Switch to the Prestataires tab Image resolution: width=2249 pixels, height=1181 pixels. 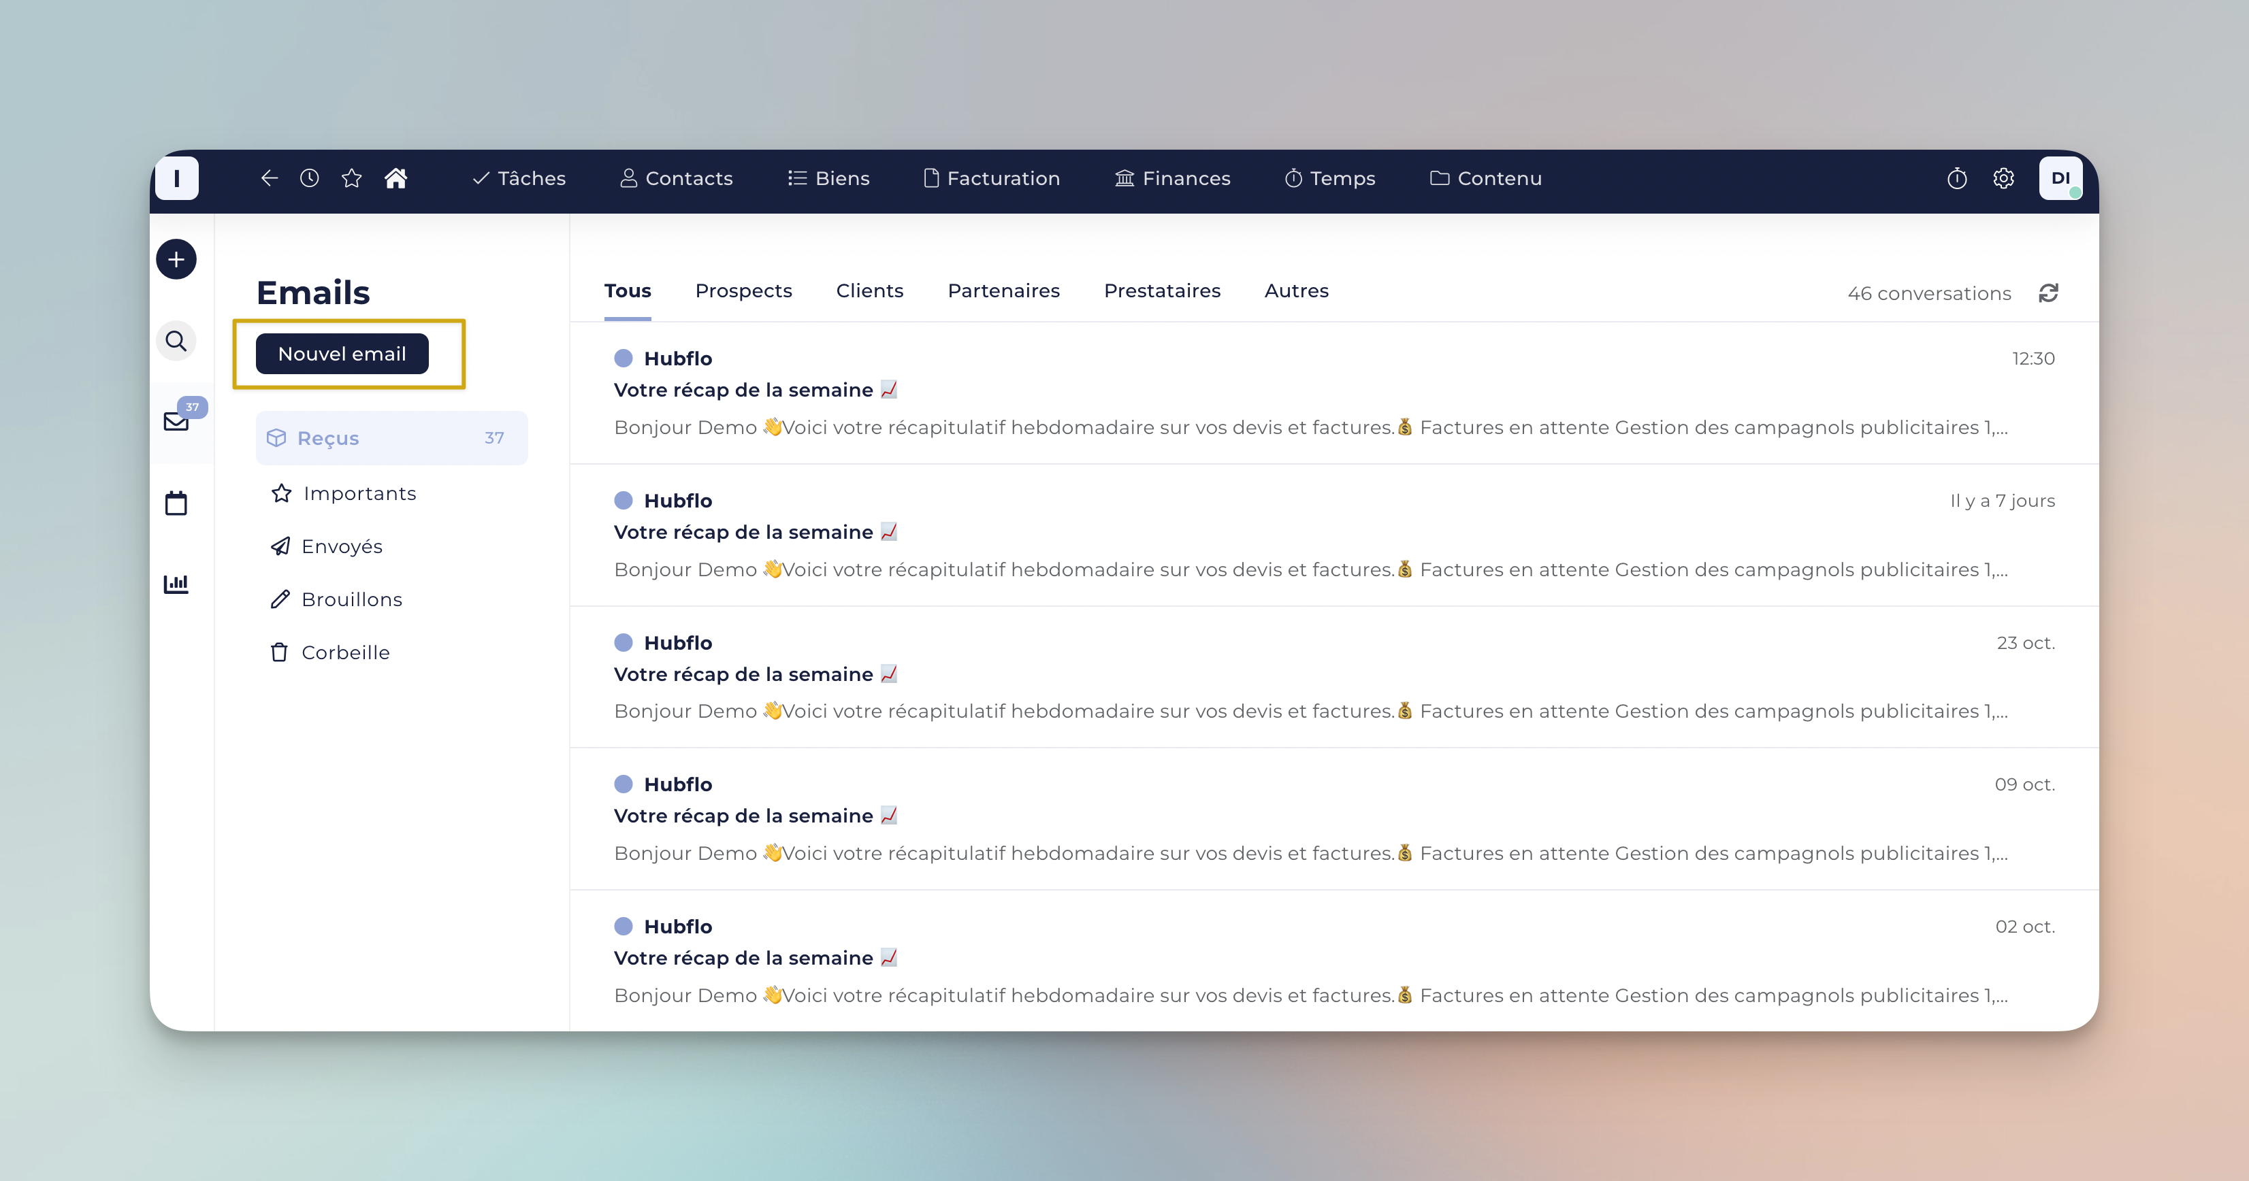click(1162, 290)
